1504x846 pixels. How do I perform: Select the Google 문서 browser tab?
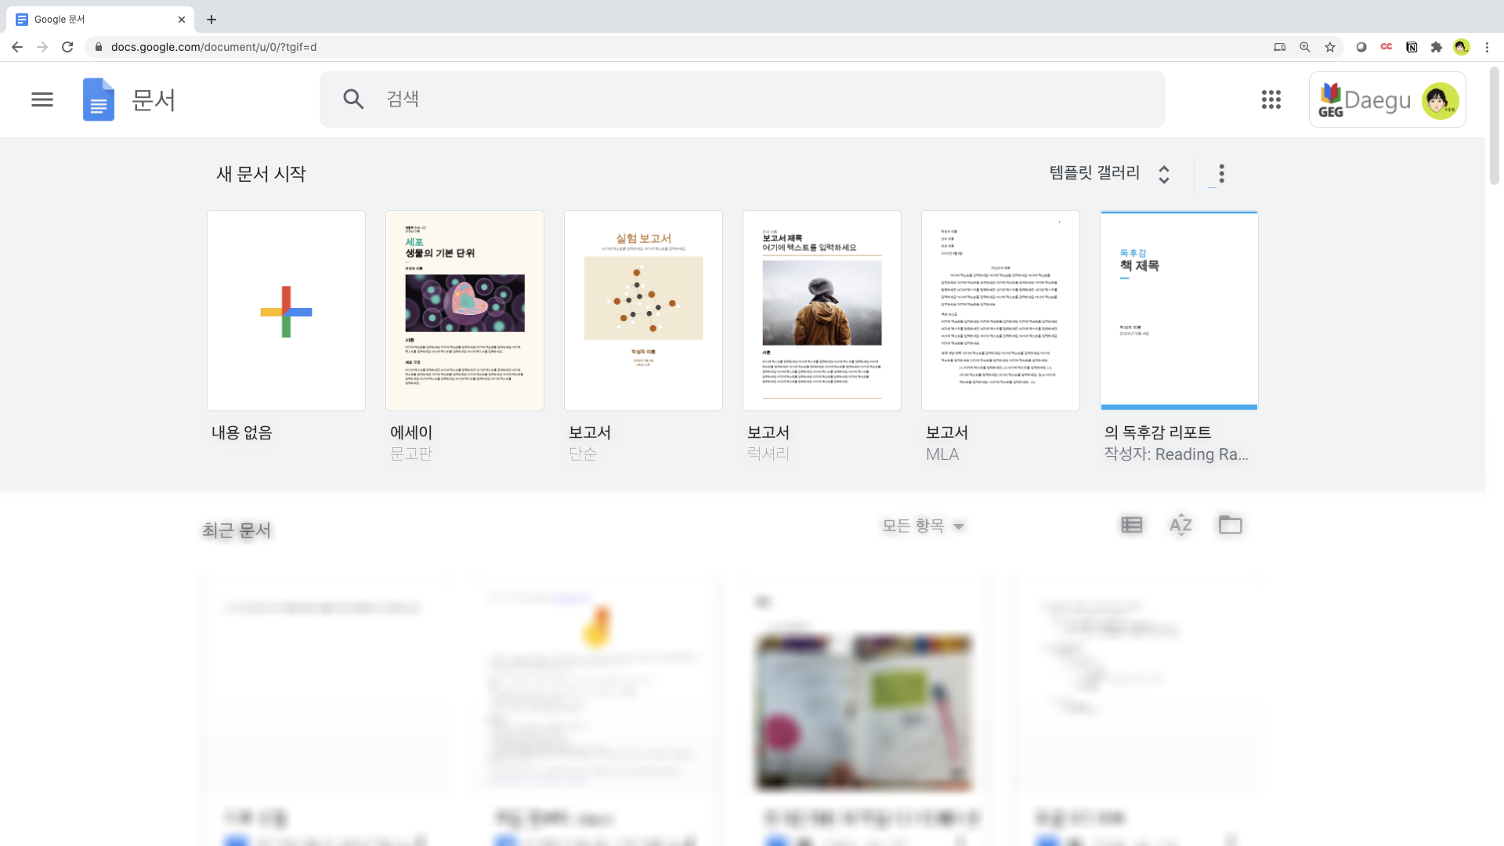click(94, 20)
